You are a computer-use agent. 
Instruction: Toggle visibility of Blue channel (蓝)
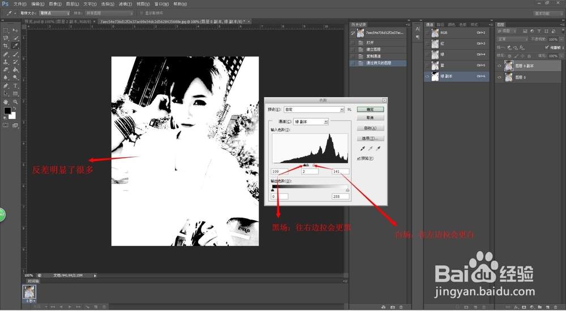427,65
